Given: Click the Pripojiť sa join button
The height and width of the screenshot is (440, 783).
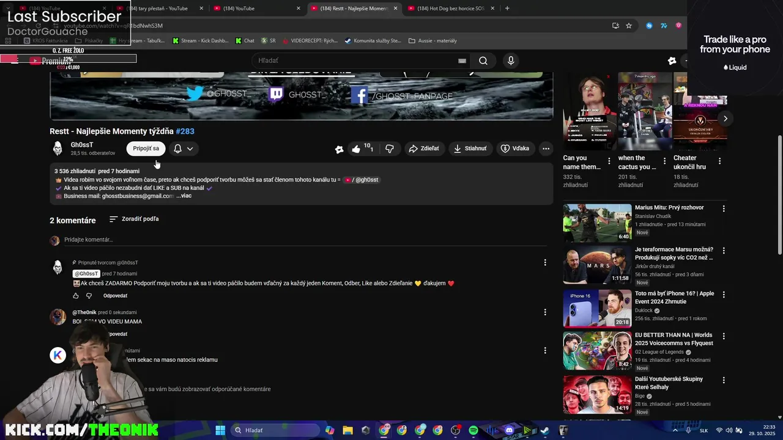Looking at the screenshot, I should pyautogui.click(x=146, y=148).
